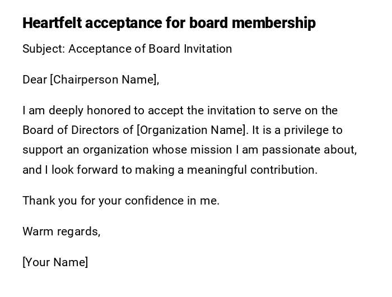Viewport: 392px width, 297px height.
Task: Click the word 'privilege' in body
Action: point(306,130)
